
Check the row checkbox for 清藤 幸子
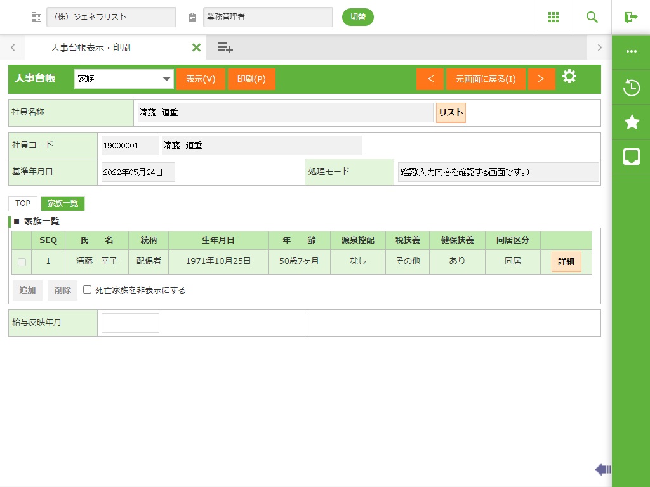pyautogui.click(x=22, y=261)
